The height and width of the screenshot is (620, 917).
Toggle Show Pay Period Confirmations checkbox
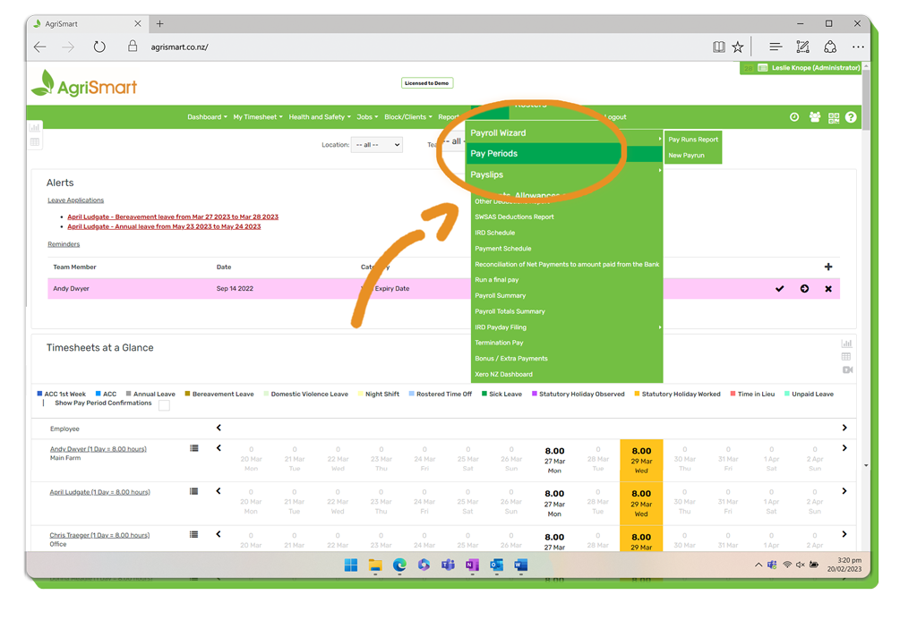coord(164,405)
